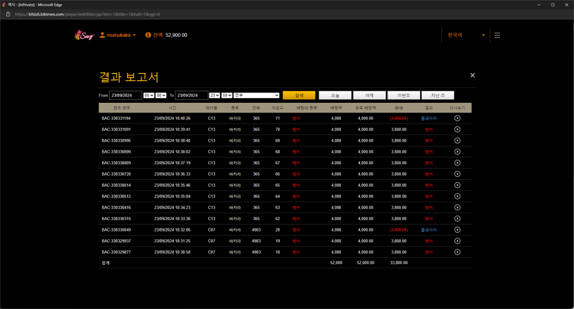This screenshot has height=309, width=574.
Task: Expand the mumukaka account dropdown
Action: tap(118, 35)
